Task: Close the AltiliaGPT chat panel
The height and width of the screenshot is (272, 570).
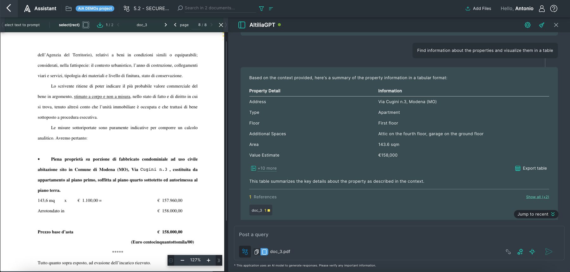Action: pos(556,25)
